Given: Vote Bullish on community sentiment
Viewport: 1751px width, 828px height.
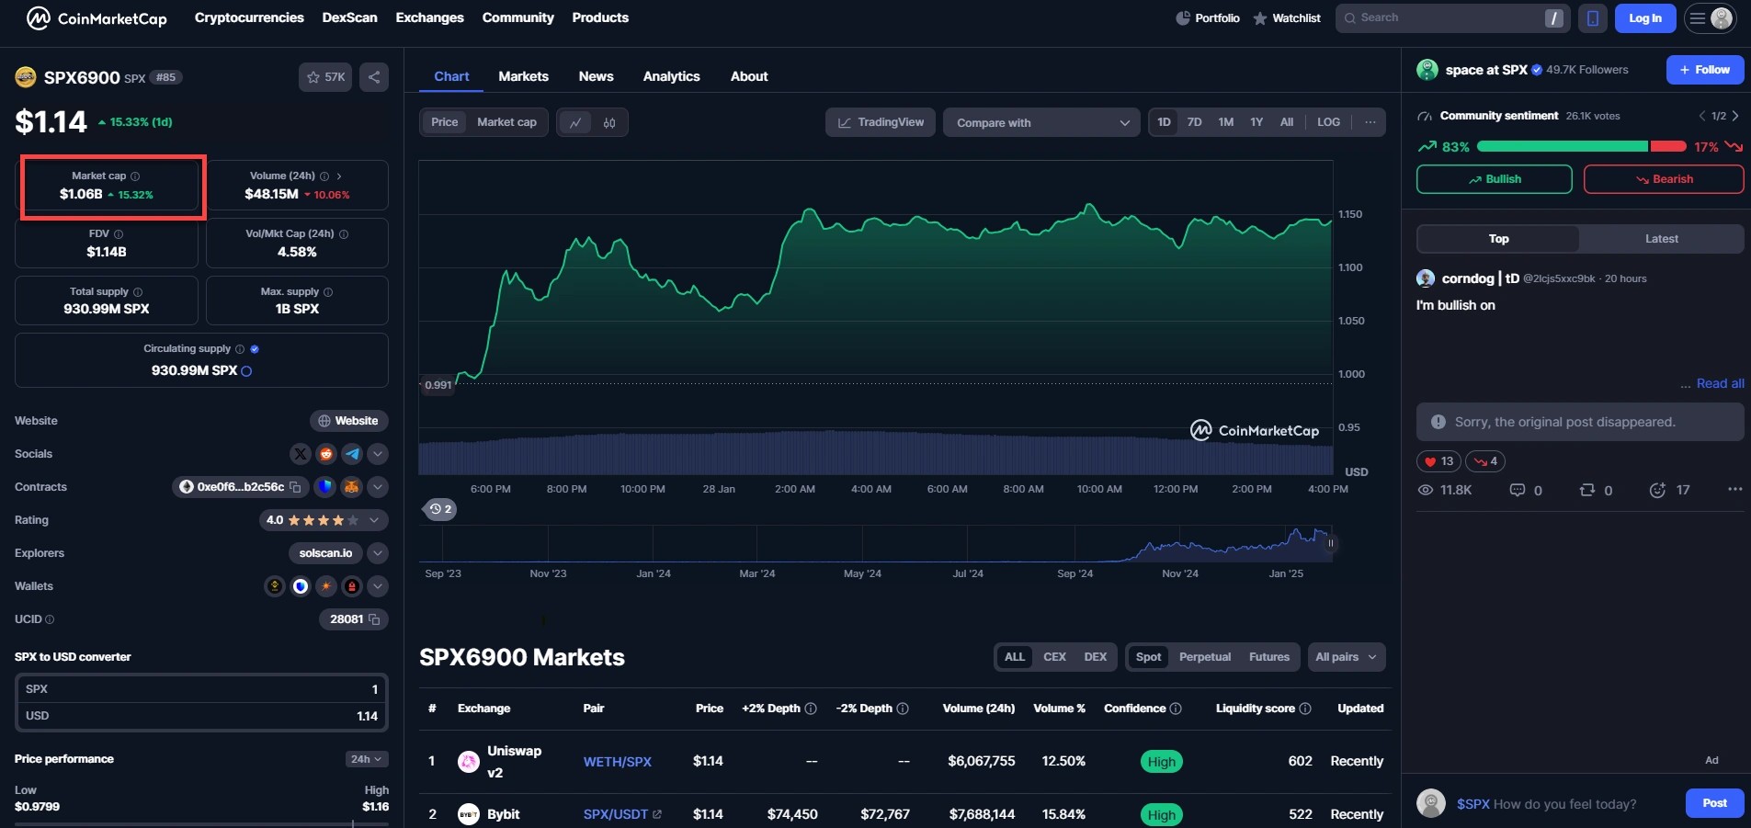Looking at the screenshot, I should 1494,179.
